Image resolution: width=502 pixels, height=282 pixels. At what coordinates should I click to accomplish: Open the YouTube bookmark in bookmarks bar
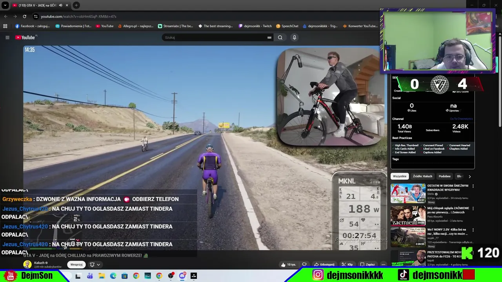[105, 26]
